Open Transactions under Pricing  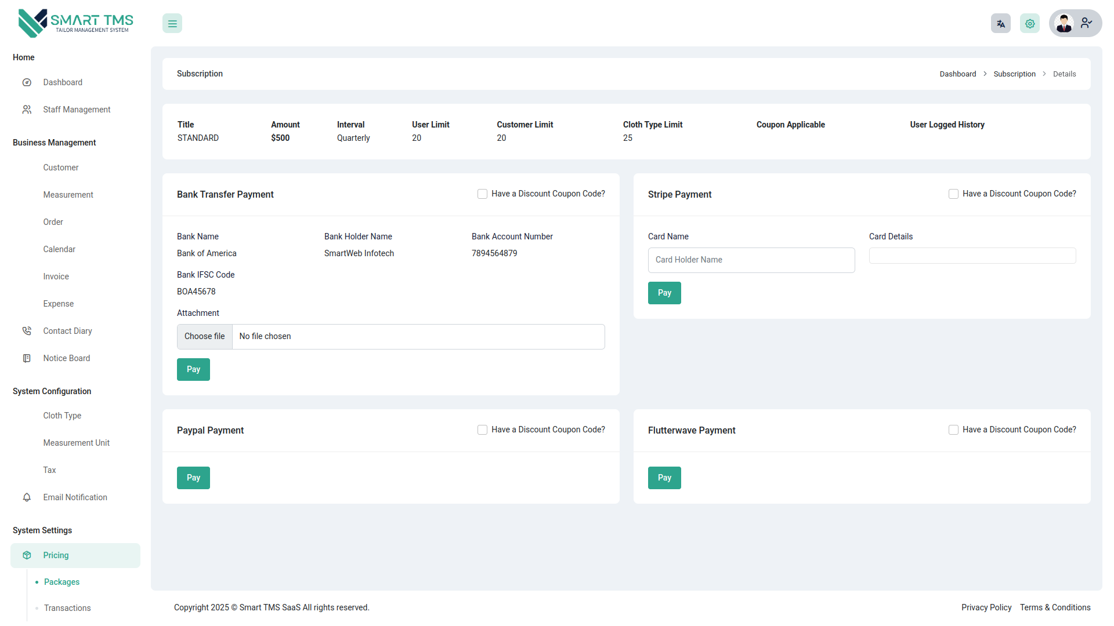pos(67,608)
